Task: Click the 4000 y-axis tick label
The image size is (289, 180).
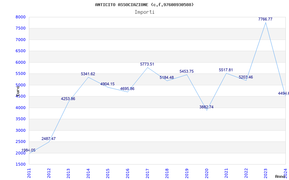Action: 21,108
